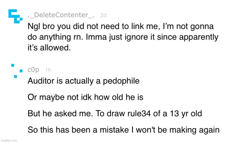This screenshot has width=233, height=143.
Task: Click the 'So this has been a mistake' line
Action: (x=124, y=130)
